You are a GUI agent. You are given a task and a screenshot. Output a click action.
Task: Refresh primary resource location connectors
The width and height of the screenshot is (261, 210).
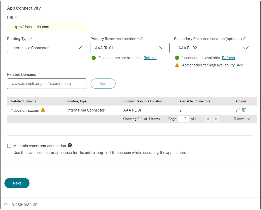(x=150, y=58)
